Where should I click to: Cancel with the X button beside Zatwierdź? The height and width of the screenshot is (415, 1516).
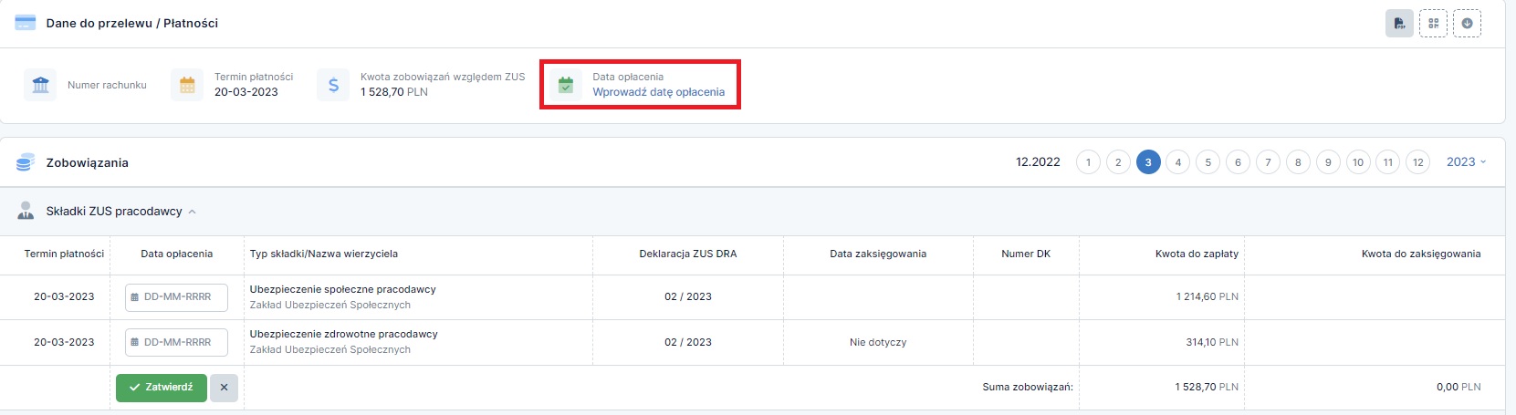(225, 388)
